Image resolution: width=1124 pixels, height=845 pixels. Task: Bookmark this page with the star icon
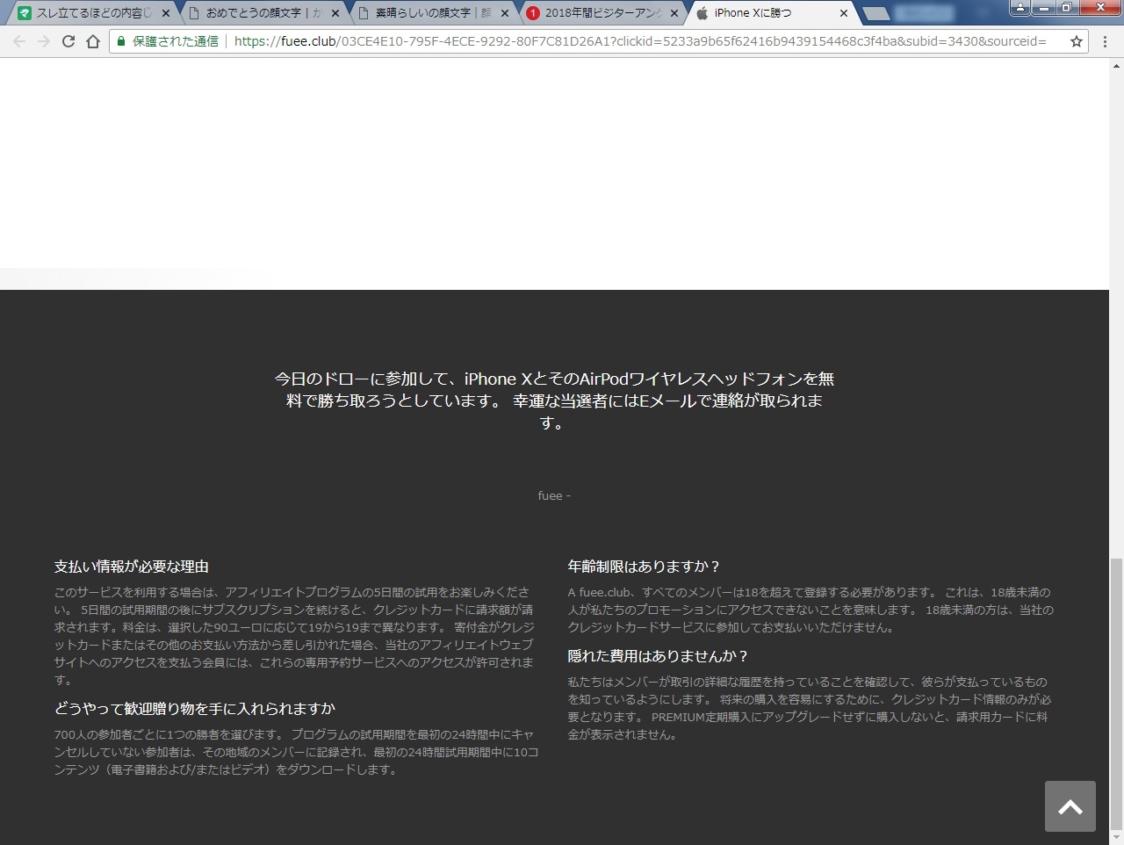pyautogui.click(x=1076, y=41)
